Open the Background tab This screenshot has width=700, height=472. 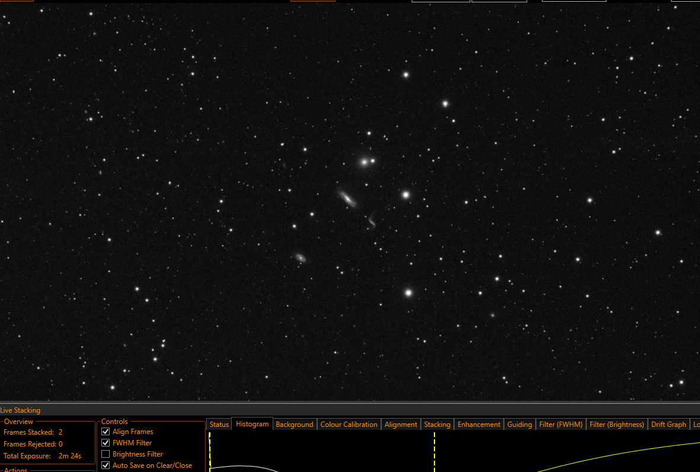pyautogui.click(x=295, y=424)
